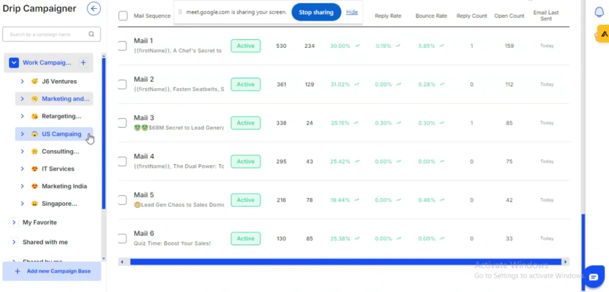Viewport: 609px width, 292px height.
Task: Click left arrow of horizontal scrollbar
Action: pyautogui.click(x=122, y=261)
